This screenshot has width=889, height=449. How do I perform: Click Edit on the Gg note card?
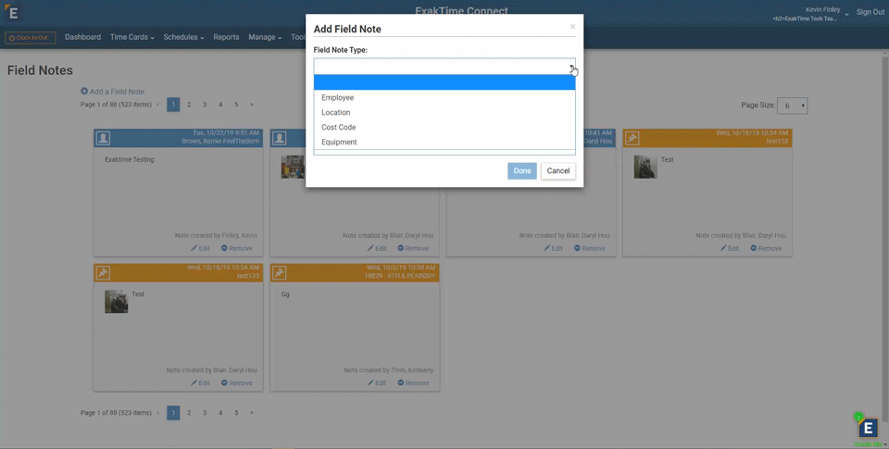click(377, 383)
